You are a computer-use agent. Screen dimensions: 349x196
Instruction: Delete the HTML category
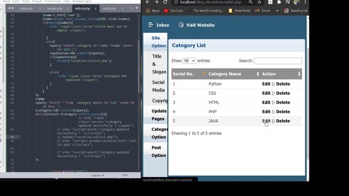283,102
